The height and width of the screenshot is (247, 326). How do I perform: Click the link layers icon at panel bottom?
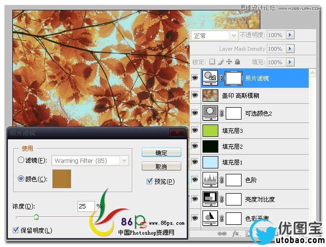[x=222, y=234]
